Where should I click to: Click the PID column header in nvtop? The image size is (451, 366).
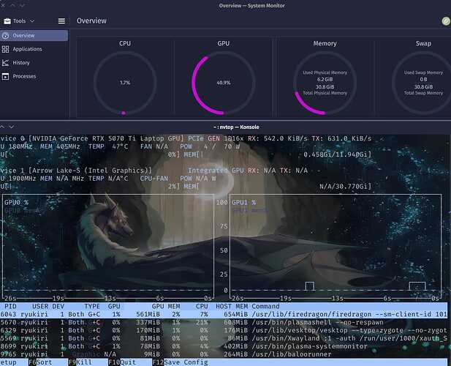[11, 306]
